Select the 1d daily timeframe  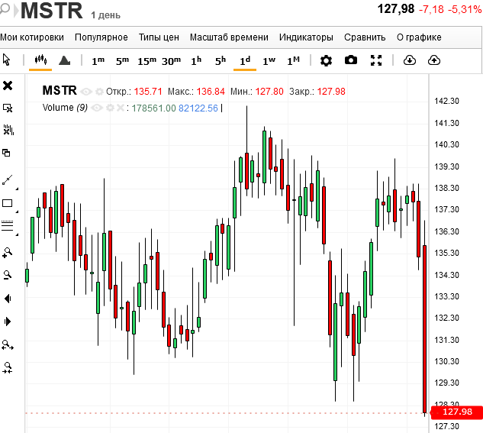click(x=245, y=61)
